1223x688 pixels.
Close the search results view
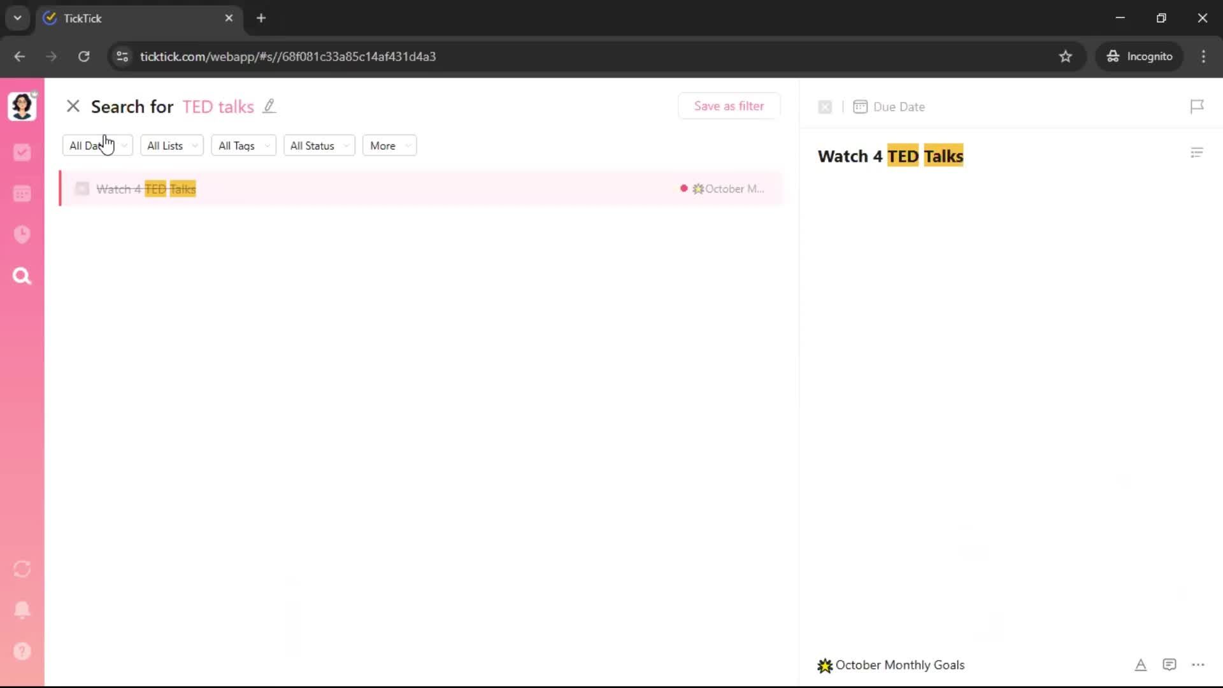pos(73,106)
